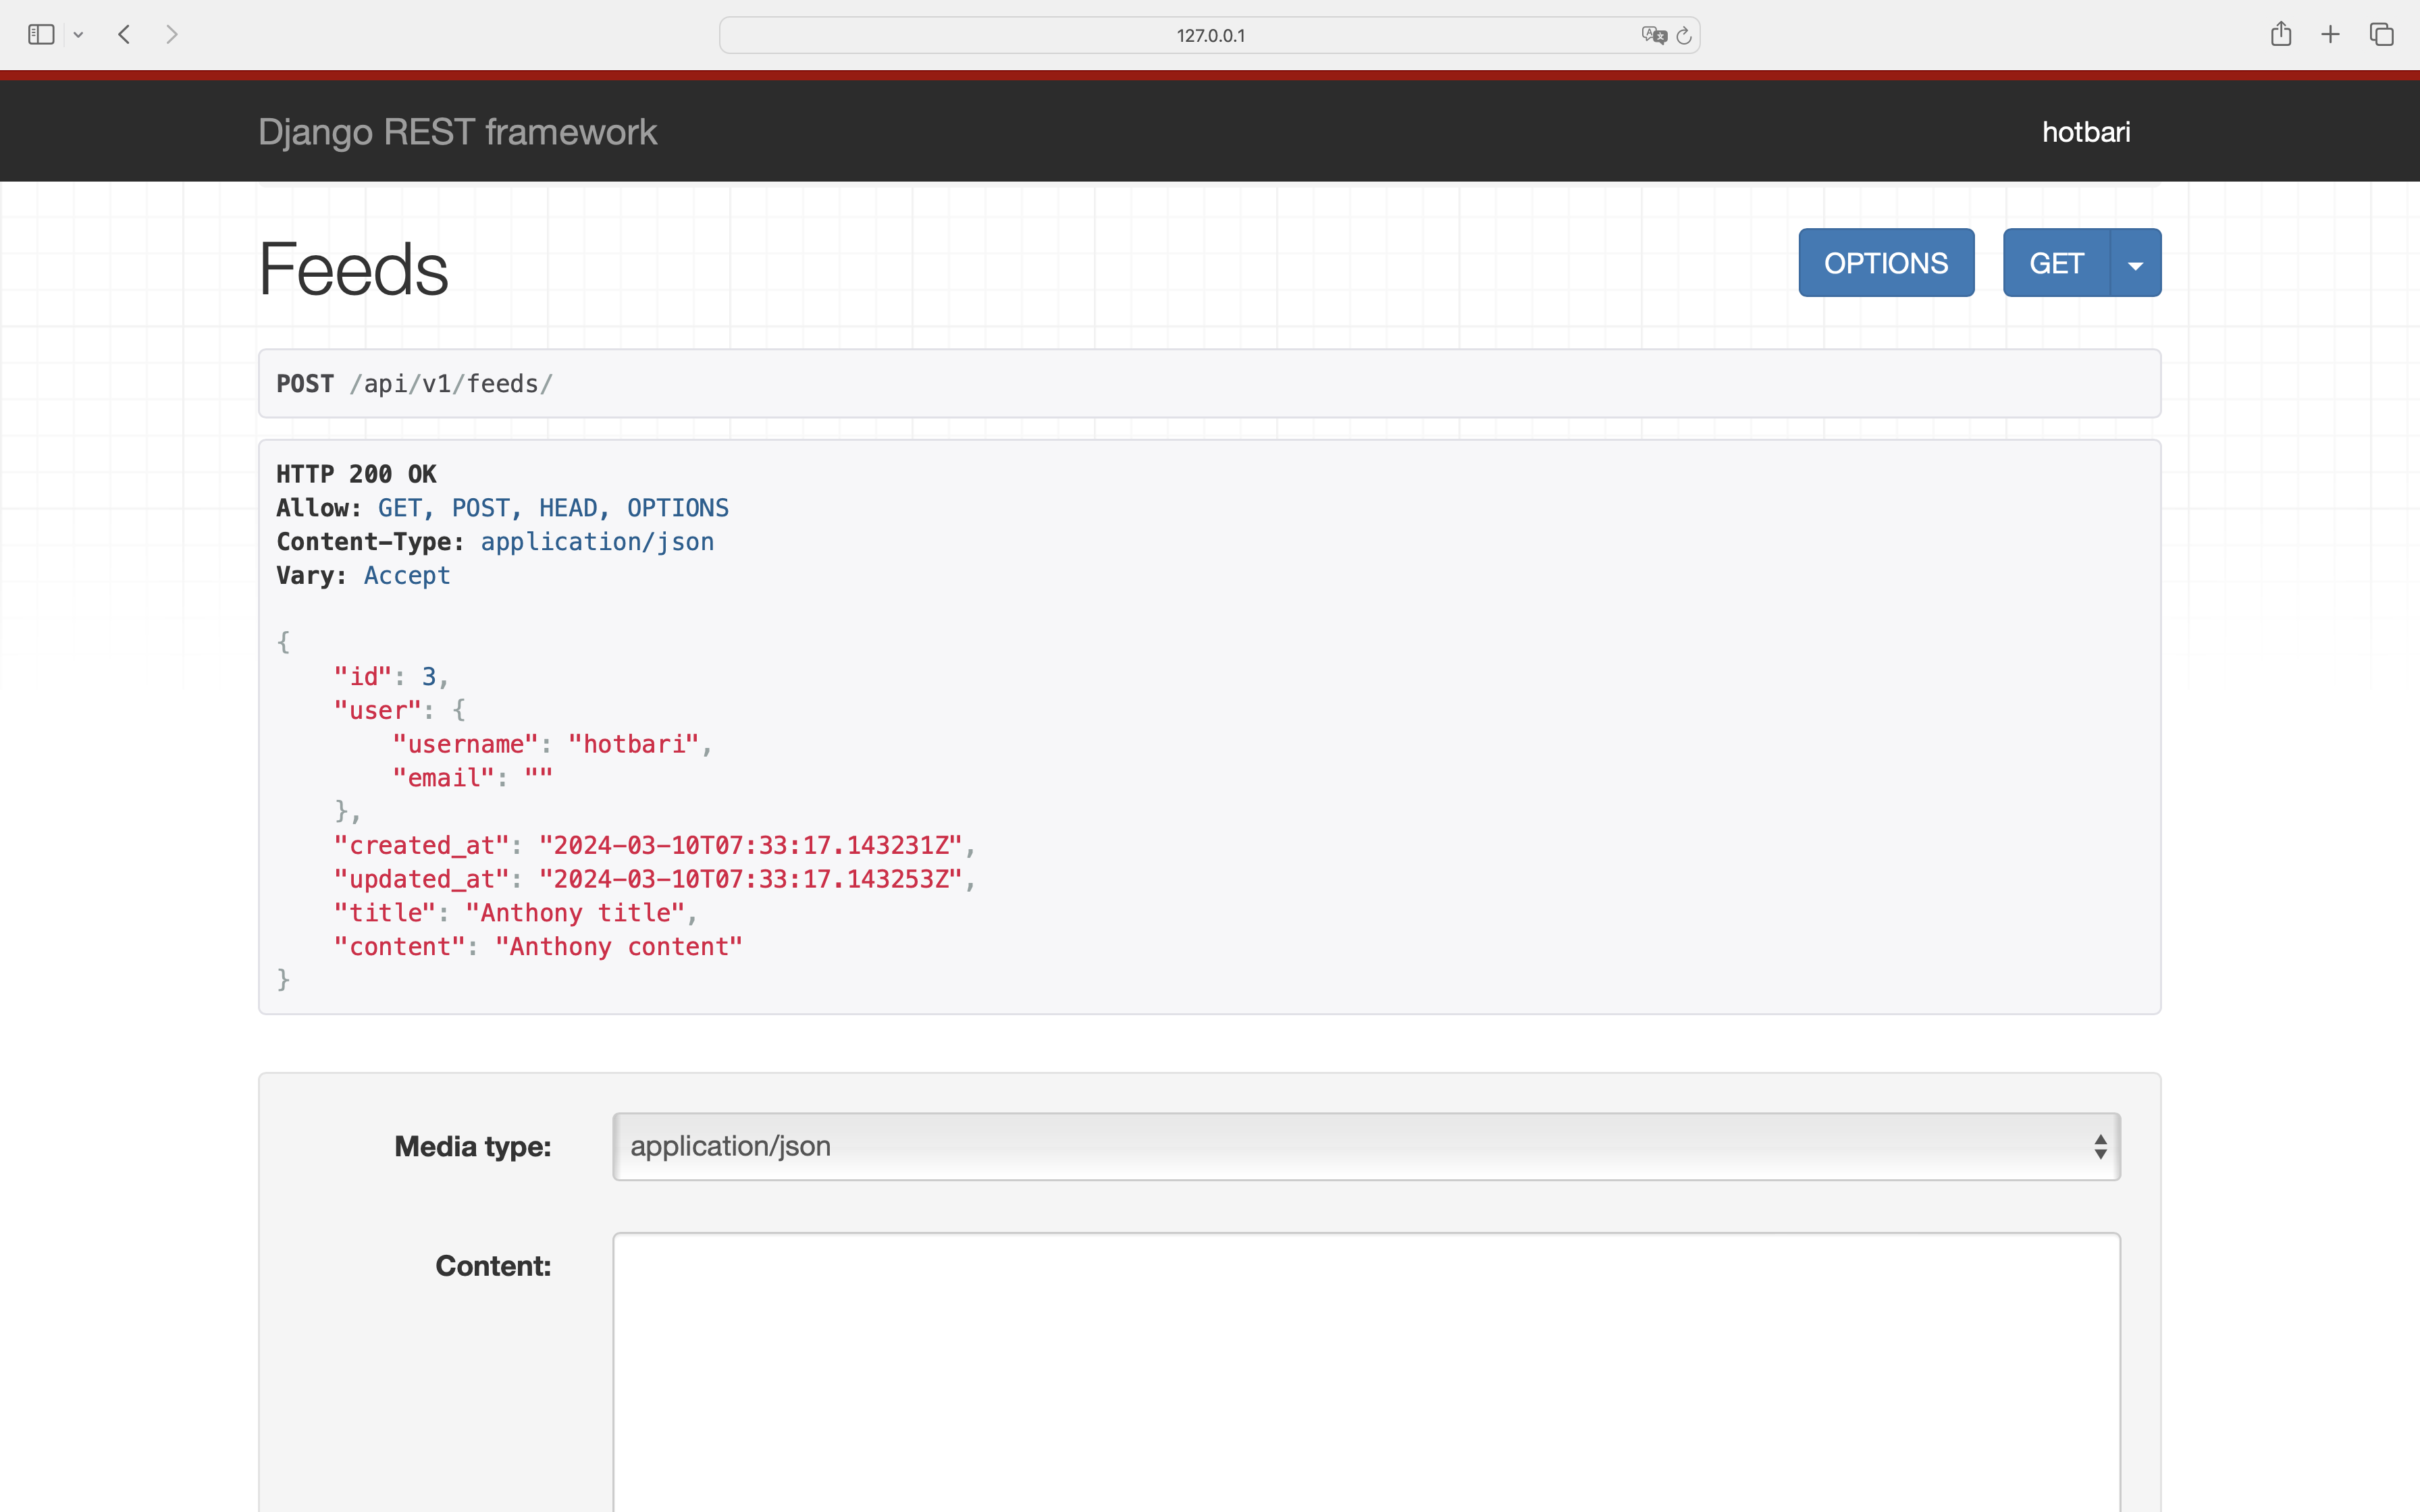This screenshot has height=1512, width=2420.
Task: Click the Media type label
Action: pyautogui.click(x=472, y=1147)
